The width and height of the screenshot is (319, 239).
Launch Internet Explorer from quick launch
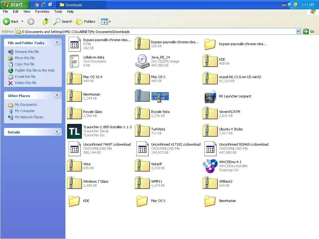click(x=44, y=5)
